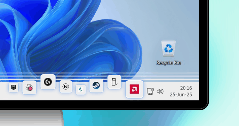Screen dimensions: 239x126
Task: Open AMD Software from the red icon
Action: click(x=134, y=89)
